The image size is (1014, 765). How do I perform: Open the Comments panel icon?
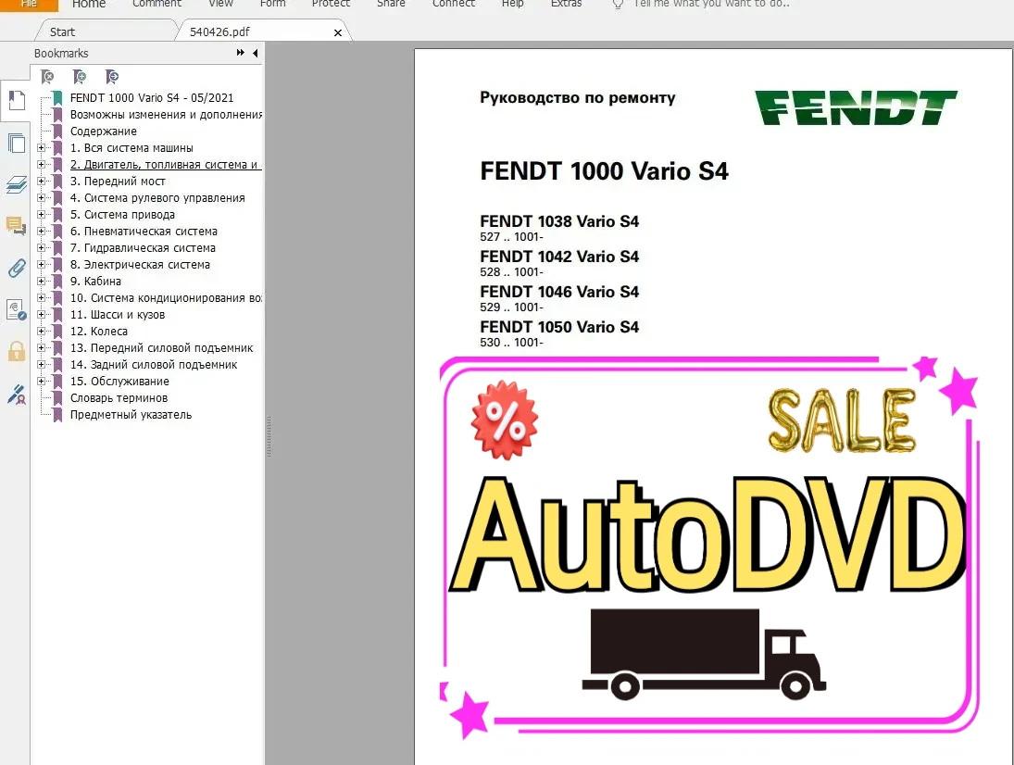pyautogui.click(x=16, y=225)
